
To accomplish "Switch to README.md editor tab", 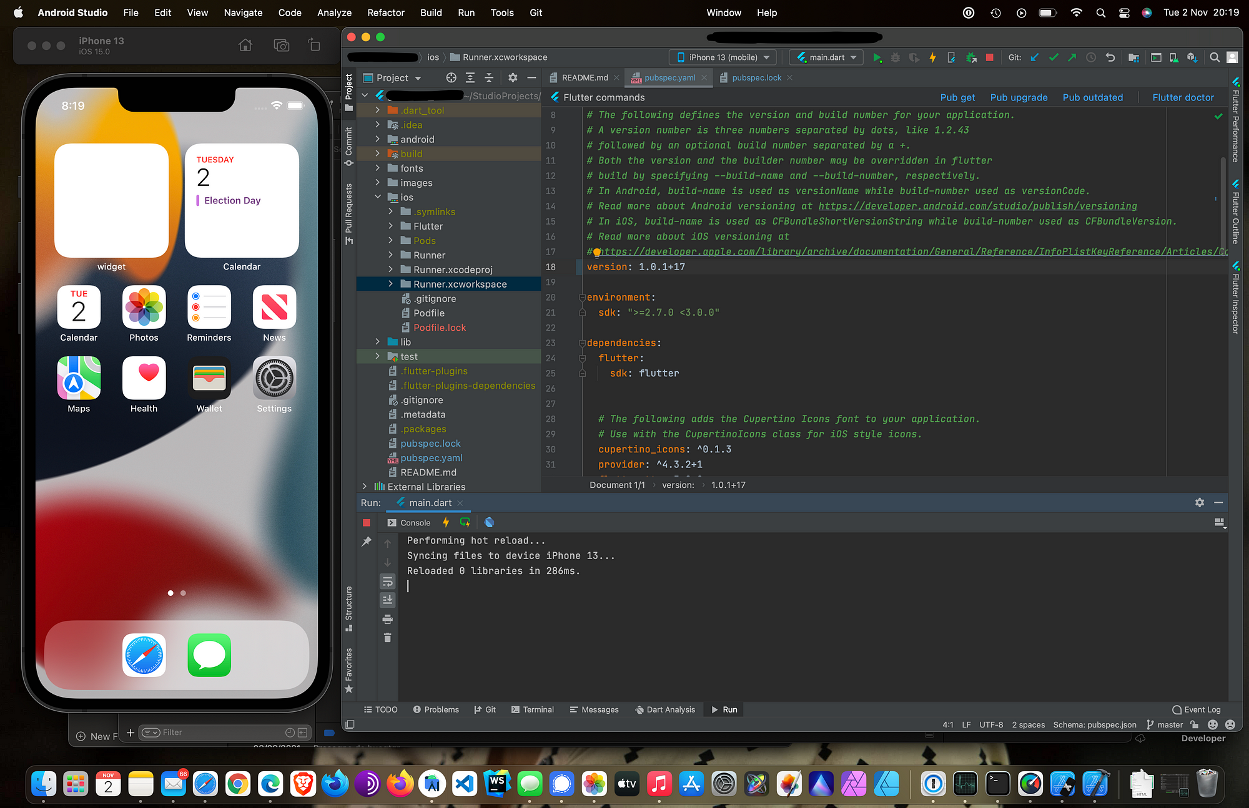I will (x=585, y=78).
